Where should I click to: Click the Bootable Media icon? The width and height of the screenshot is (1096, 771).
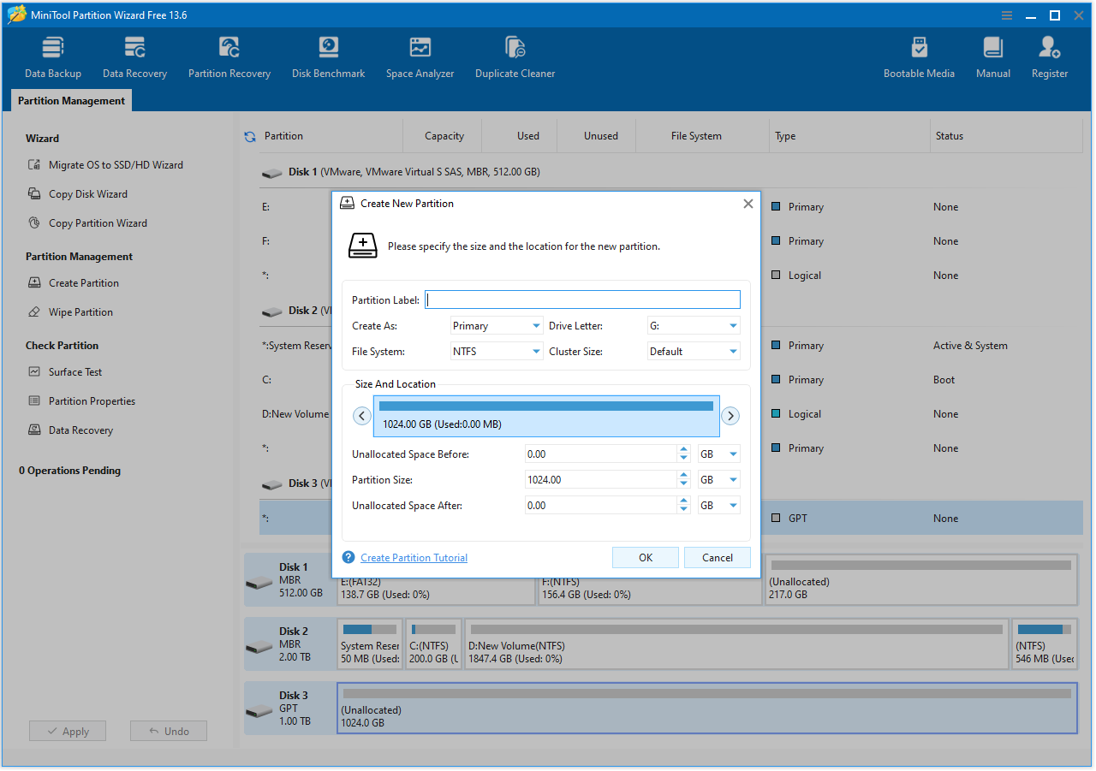[x=919, y=56]
